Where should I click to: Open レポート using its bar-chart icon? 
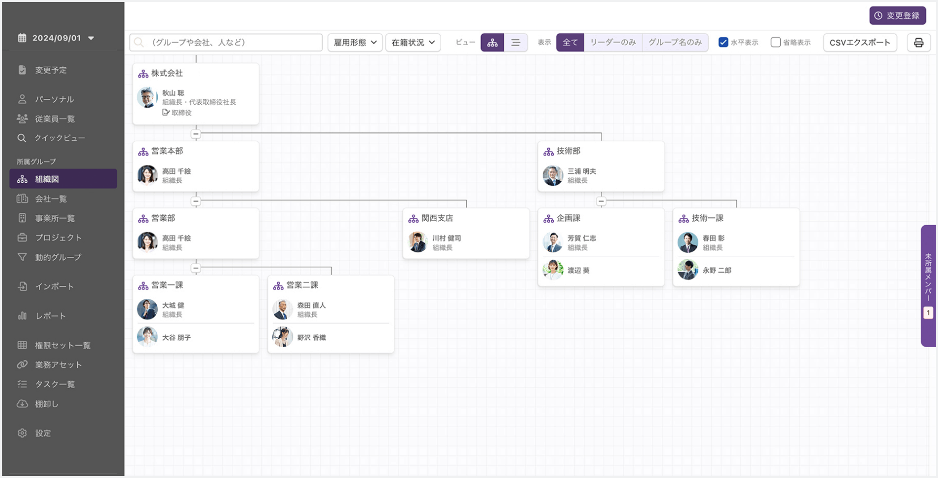(22, 316)
